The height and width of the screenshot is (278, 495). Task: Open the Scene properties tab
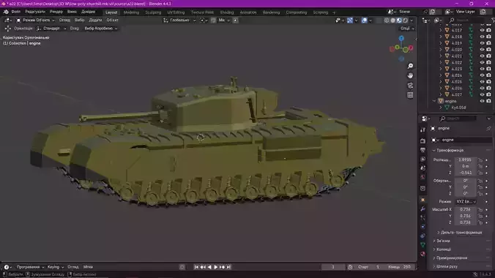click(423, 168)
